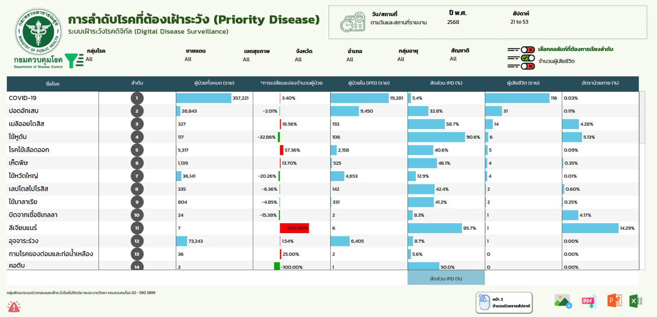Select the อัตราป่วยตาย (%) column header

pyautogui.click(x=600, y=83)
